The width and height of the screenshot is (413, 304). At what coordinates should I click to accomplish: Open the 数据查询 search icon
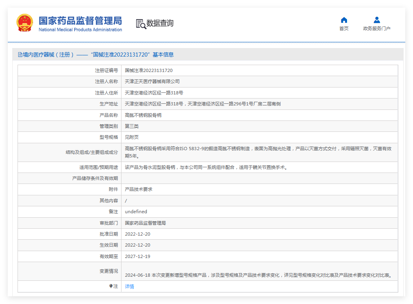(141, 24)
